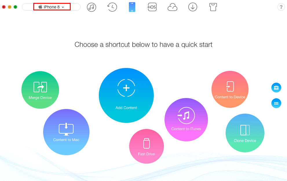Open Content to Device shortcut
The width and height of the screenshot is (287, 181).
[230, 89]
